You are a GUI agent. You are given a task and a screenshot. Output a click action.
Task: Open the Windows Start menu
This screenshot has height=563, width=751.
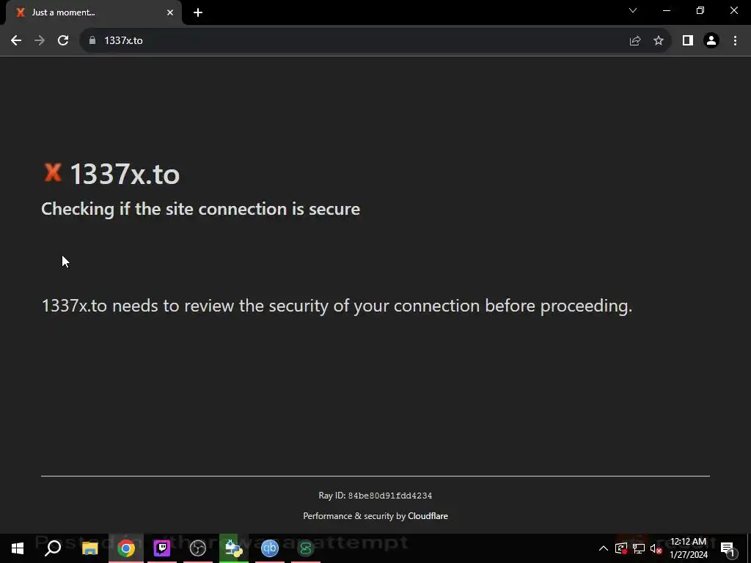[18, 548]
